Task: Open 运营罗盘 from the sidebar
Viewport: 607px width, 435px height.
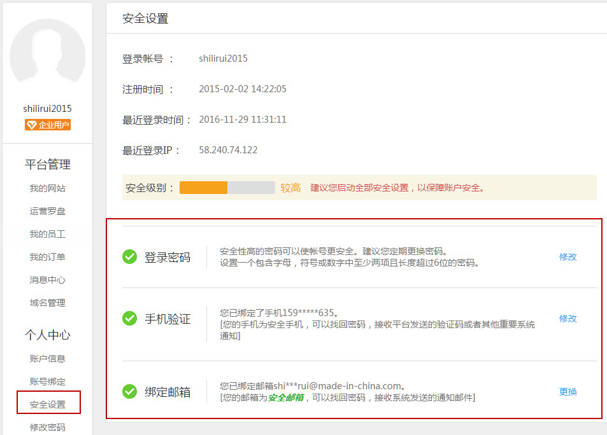Action: (x=48, y=211)
